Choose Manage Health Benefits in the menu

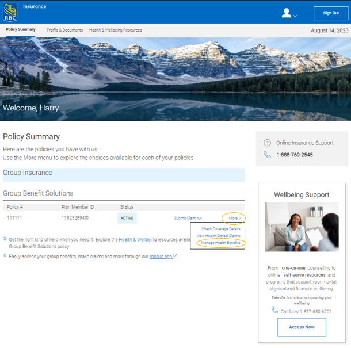point(220,243)
